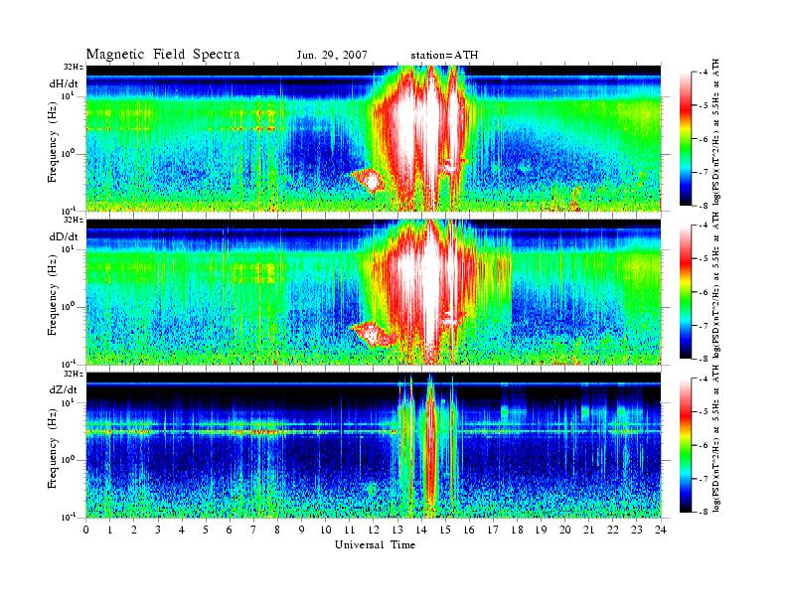Click hour "22" on the Universal Time axis

(613, 531)
